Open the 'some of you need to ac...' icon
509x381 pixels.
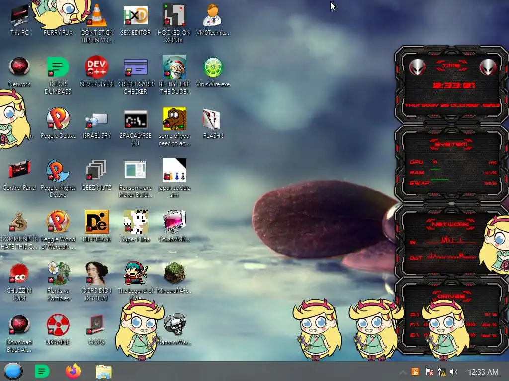[x=174, y=127]
